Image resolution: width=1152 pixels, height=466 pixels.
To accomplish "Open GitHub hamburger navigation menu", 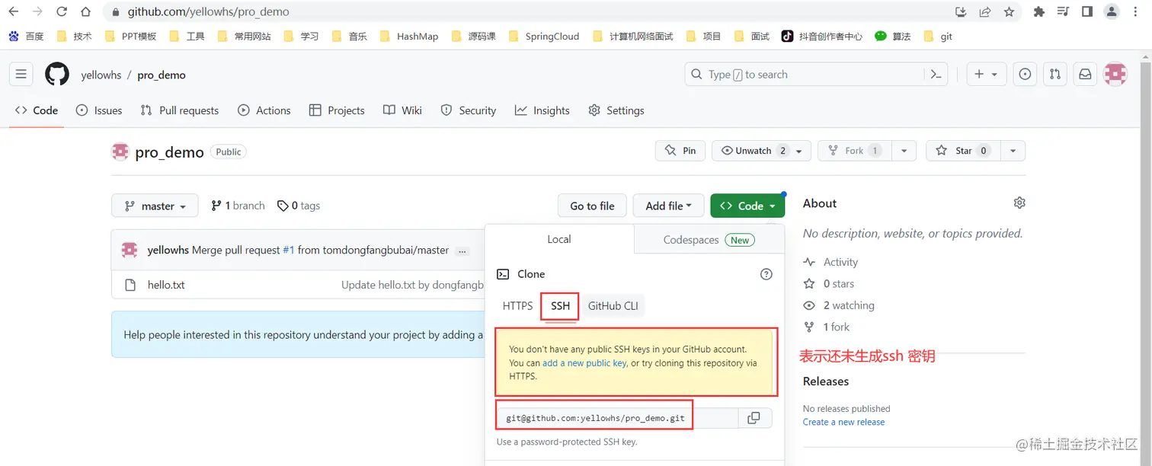I will pos(21,74).
